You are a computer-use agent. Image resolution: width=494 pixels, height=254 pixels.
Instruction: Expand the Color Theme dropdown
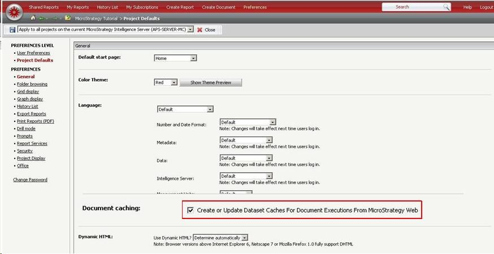pyautogui.click(x=175, y=82)
